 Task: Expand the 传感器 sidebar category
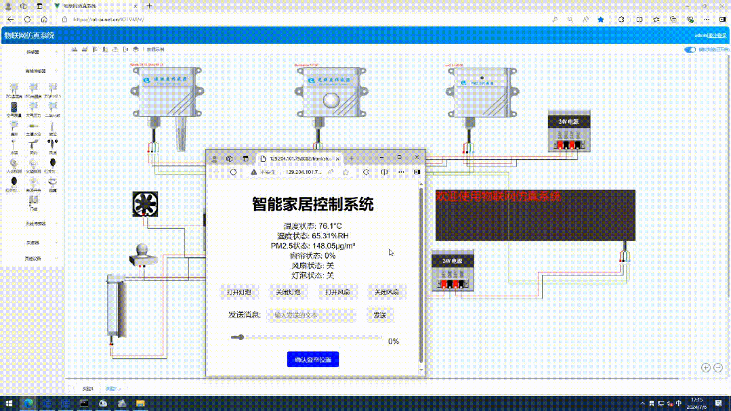pos(33,51)
